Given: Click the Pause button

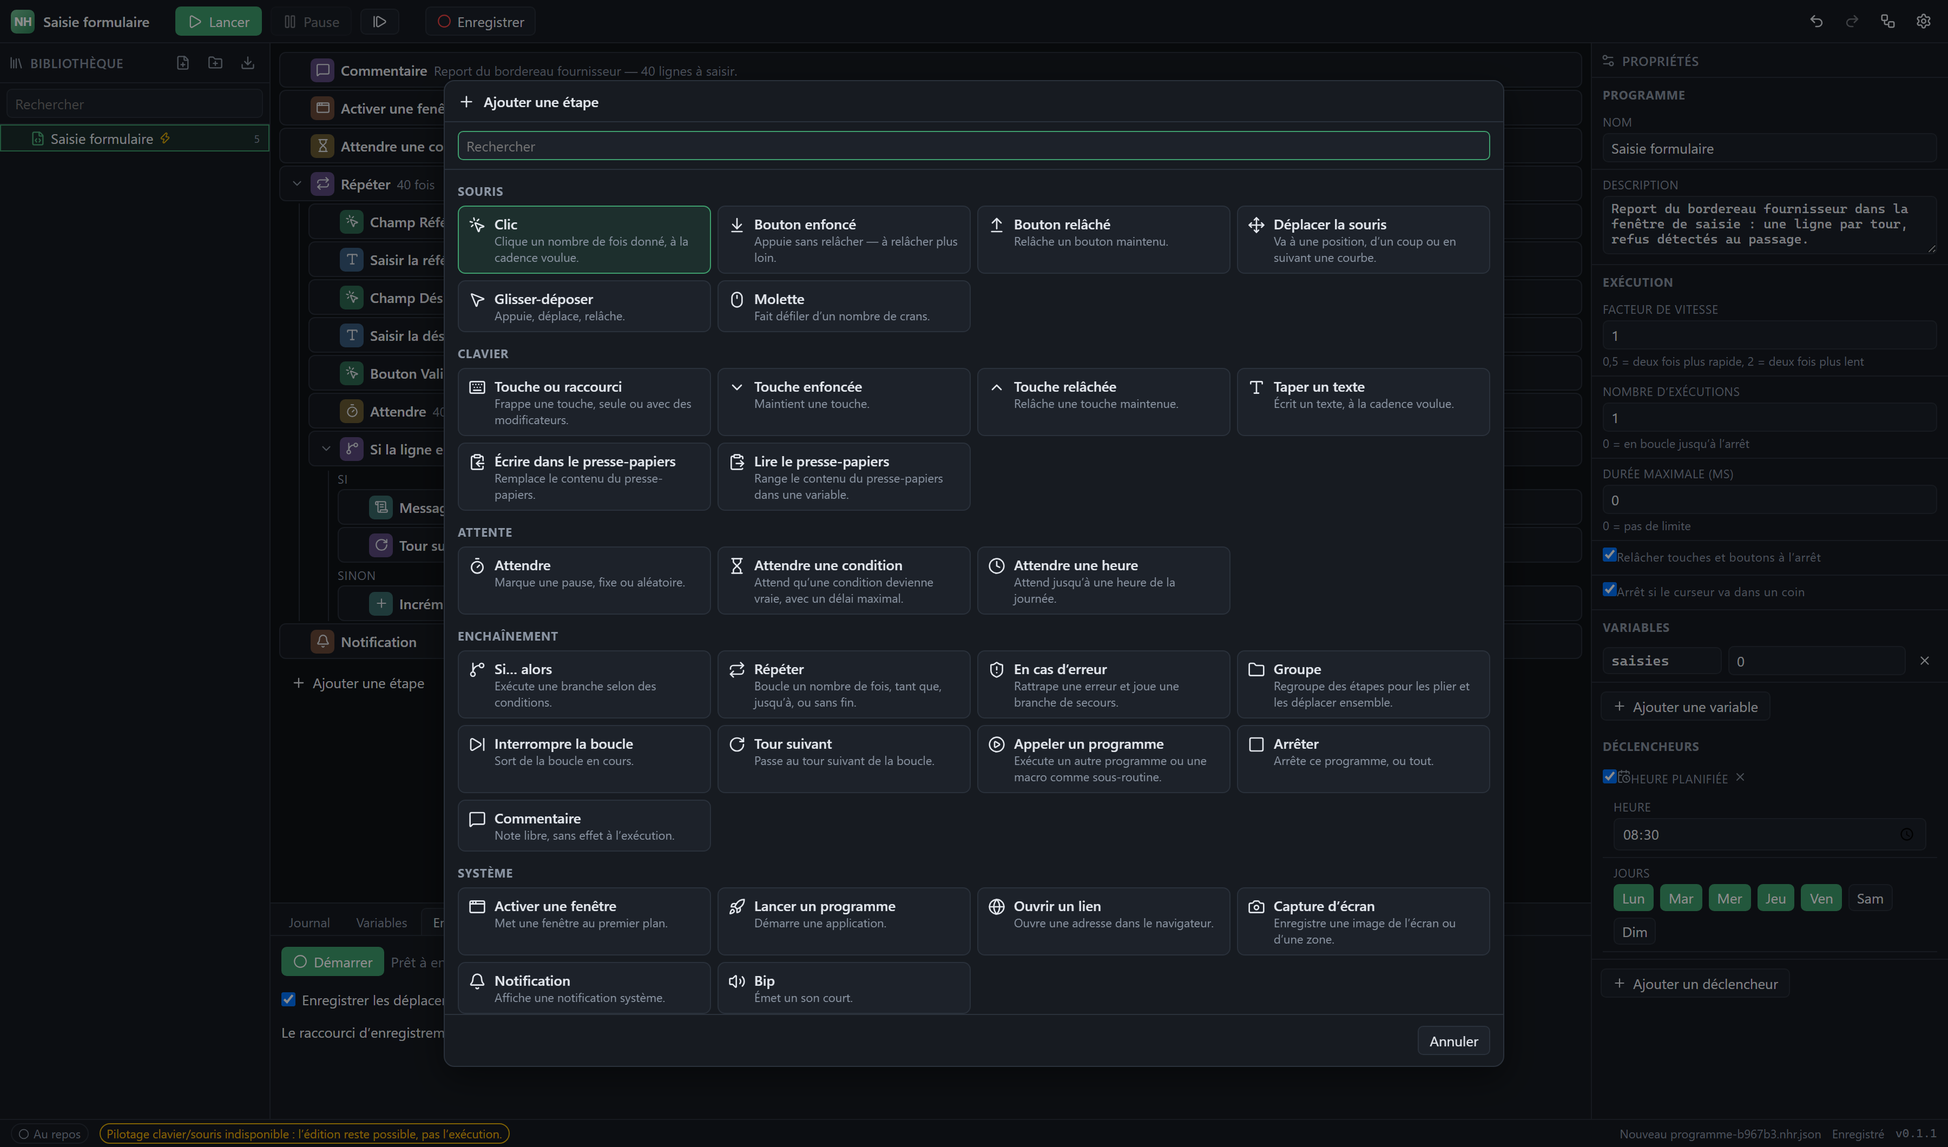Looking at the screenshot, I should tap(312, 22).
